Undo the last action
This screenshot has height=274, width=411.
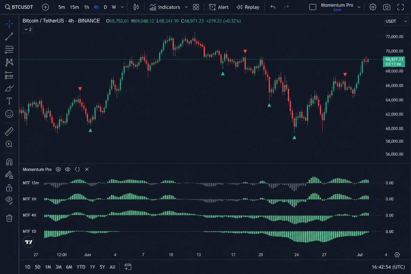[273, 7]
